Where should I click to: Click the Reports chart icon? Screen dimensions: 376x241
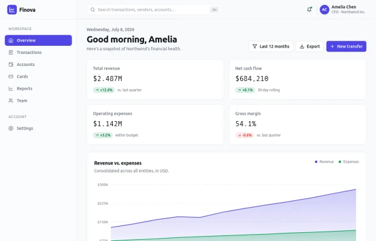(x=11, y=88)
